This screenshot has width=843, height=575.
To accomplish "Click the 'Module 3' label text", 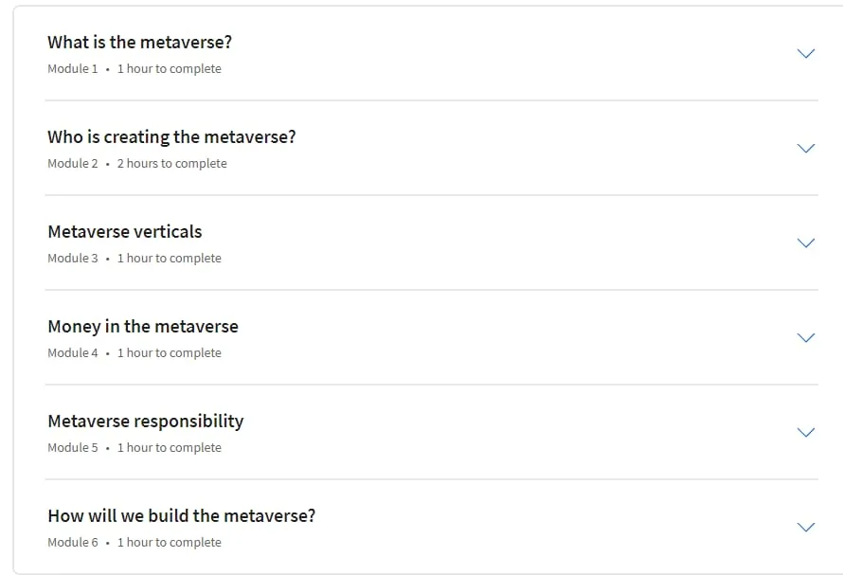I will pyautogui.click(x=73, y=259).
